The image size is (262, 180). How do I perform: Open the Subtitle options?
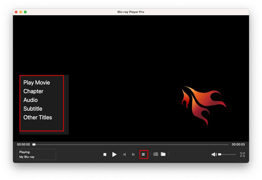(x=33, y=109)
